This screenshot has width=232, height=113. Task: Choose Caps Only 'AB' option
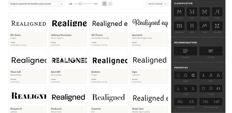coord(191,102)
